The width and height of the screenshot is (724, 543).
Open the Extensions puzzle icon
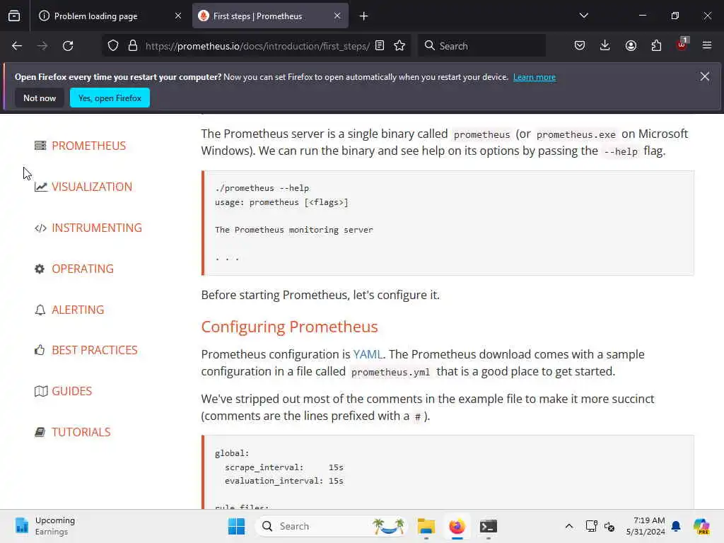[x=656, y=46]
